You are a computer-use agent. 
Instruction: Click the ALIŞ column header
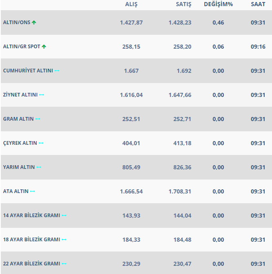(131, 4)
